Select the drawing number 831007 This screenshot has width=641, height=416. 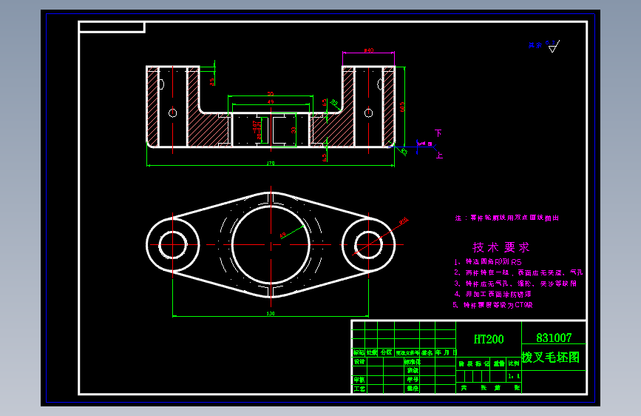point(554,338)
